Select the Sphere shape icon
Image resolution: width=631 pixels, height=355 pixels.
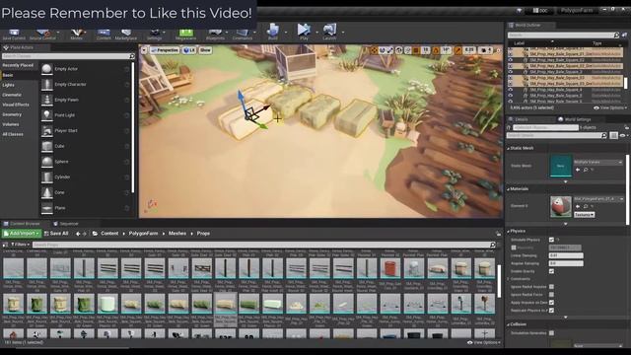(47, 162)
